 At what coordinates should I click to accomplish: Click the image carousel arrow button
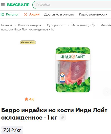pyautogui.click(x=107, y=92)
